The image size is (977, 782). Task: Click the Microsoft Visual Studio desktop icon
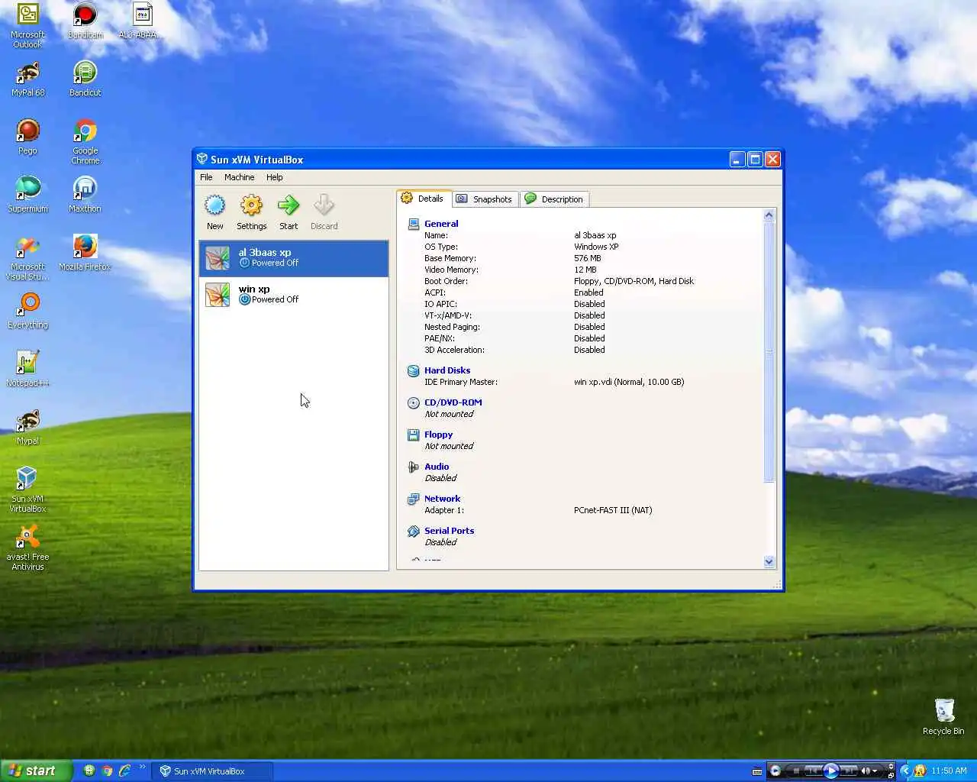tap(27, 258)
